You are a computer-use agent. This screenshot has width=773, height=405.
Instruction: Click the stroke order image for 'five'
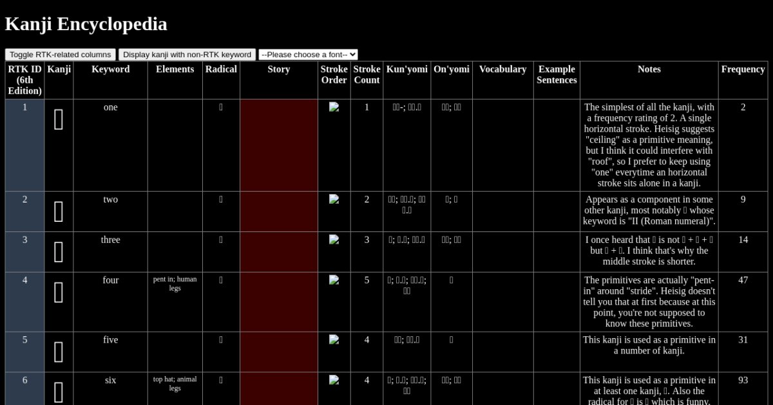(x=334, y=340)
